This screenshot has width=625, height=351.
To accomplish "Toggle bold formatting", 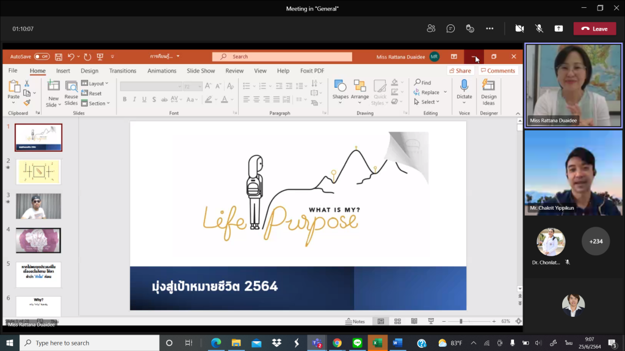I will click(125, 99).
